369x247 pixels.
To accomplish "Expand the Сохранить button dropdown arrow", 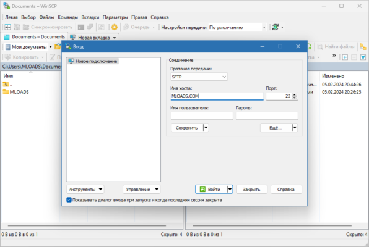I will 206,128.
